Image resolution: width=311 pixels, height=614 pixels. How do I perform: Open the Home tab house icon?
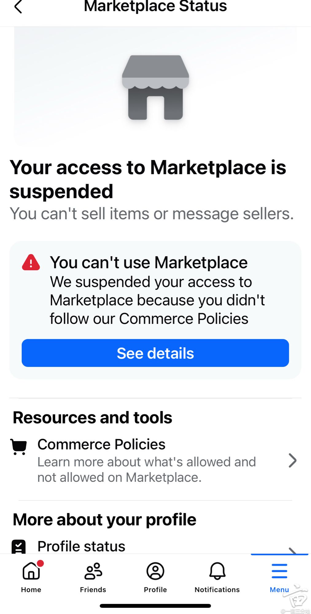(31, 571)
